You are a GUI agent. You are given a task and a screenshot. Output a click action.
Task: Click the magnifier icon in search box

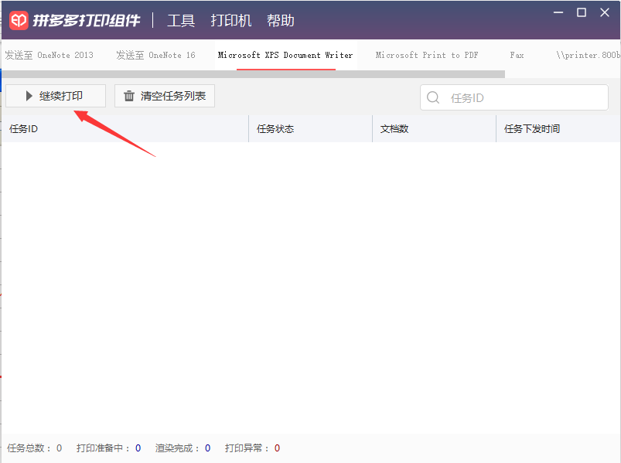(x=433, y=97)
